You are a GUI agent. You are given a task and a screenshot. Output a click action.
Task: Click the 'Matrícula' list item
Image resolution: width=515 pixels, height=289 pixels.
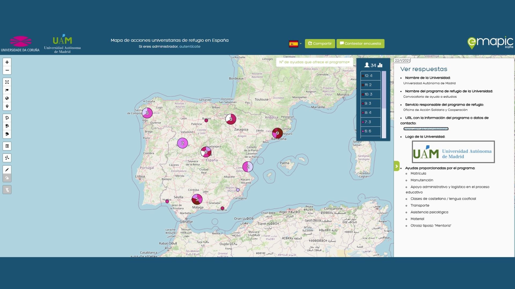418,173
